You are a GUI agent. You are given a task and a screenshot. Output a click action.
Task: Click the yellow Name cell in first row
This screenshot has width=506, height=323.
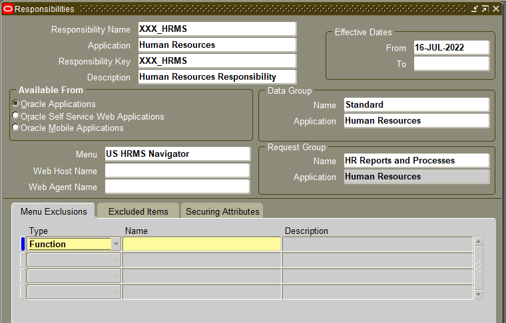(x=202, y=244)
